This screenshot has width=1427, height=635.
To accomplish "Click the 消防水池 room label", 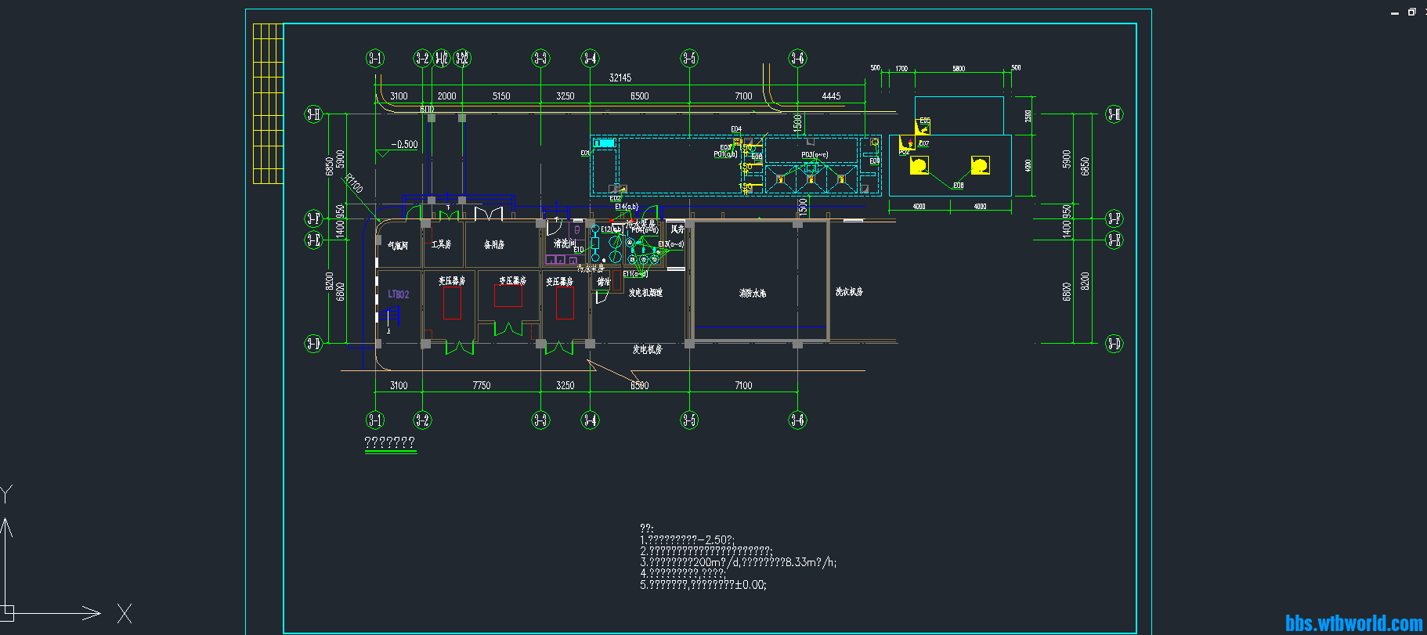I will click(753, 294).
